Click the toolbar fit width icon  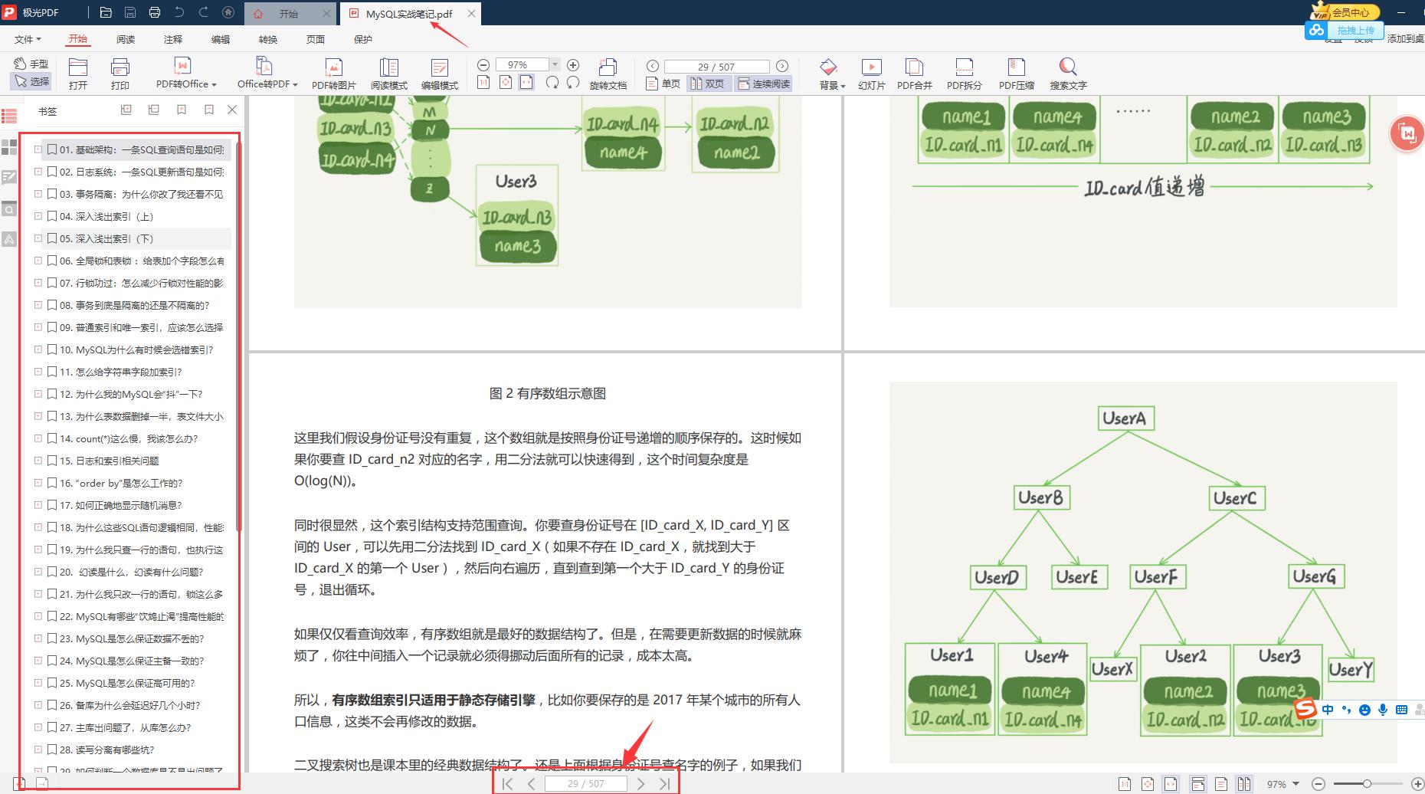(527, 83)
